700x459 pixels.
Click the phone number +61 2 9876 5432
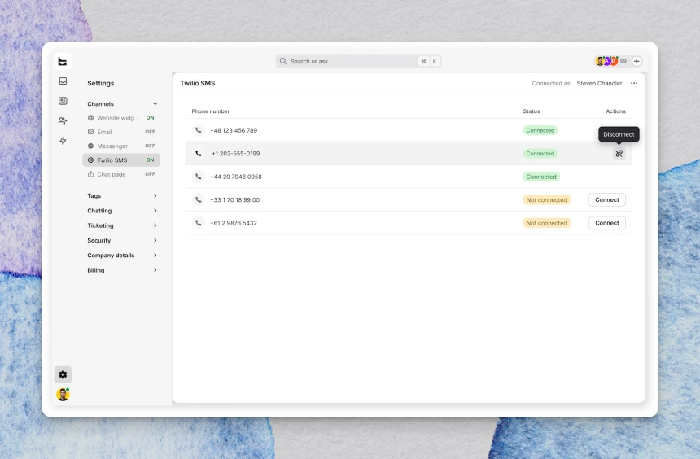click(234, 223)
